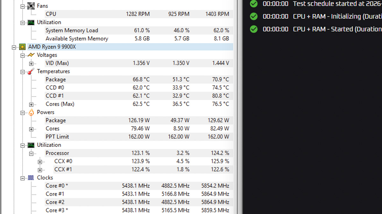Select the VID (Max) label
This screenshot has height=214, width=382.
[x=57, y=63]
